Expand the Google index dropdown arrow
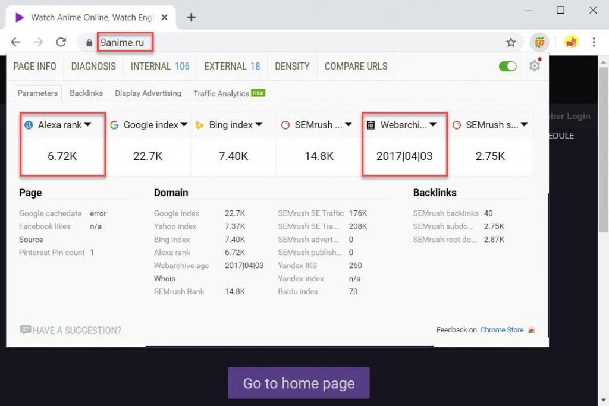Viewport: 609px width, 406px height. [x=184, y=125]
